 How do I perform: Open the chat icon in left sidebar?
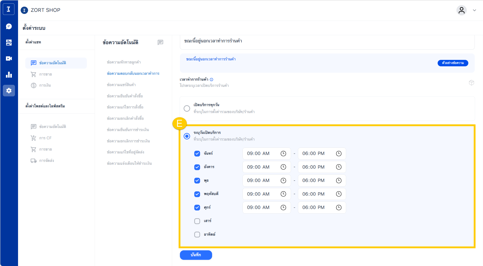(9, 26)
